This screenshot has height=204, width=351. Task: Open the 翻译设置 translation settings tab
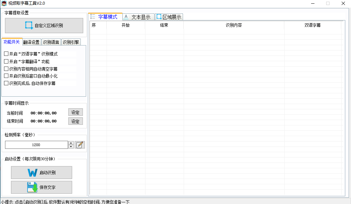coord(32,42)
